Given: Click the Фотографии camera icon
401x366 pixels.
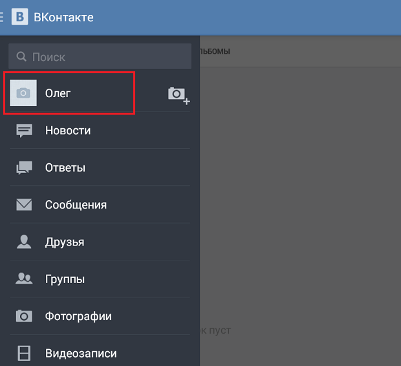Looking at the screenshot, I should [x=24, y=316].
